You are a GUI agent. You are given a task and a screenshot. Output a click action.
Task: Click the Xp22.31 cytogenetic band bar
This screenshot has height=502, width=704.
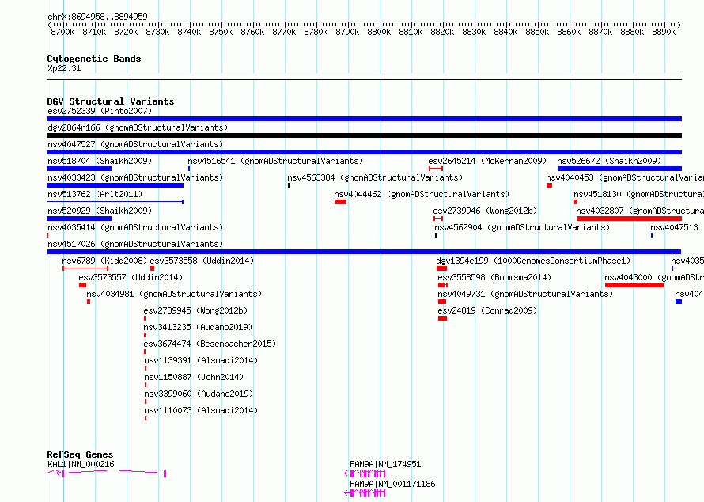(x=364, y=77)
